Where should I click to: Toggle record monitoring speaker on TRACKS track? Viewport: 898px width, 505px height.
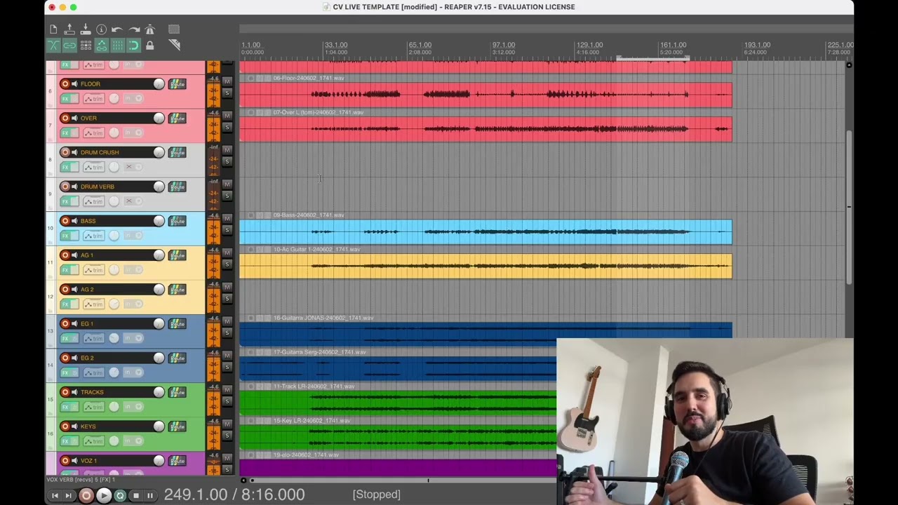(74, 392)
